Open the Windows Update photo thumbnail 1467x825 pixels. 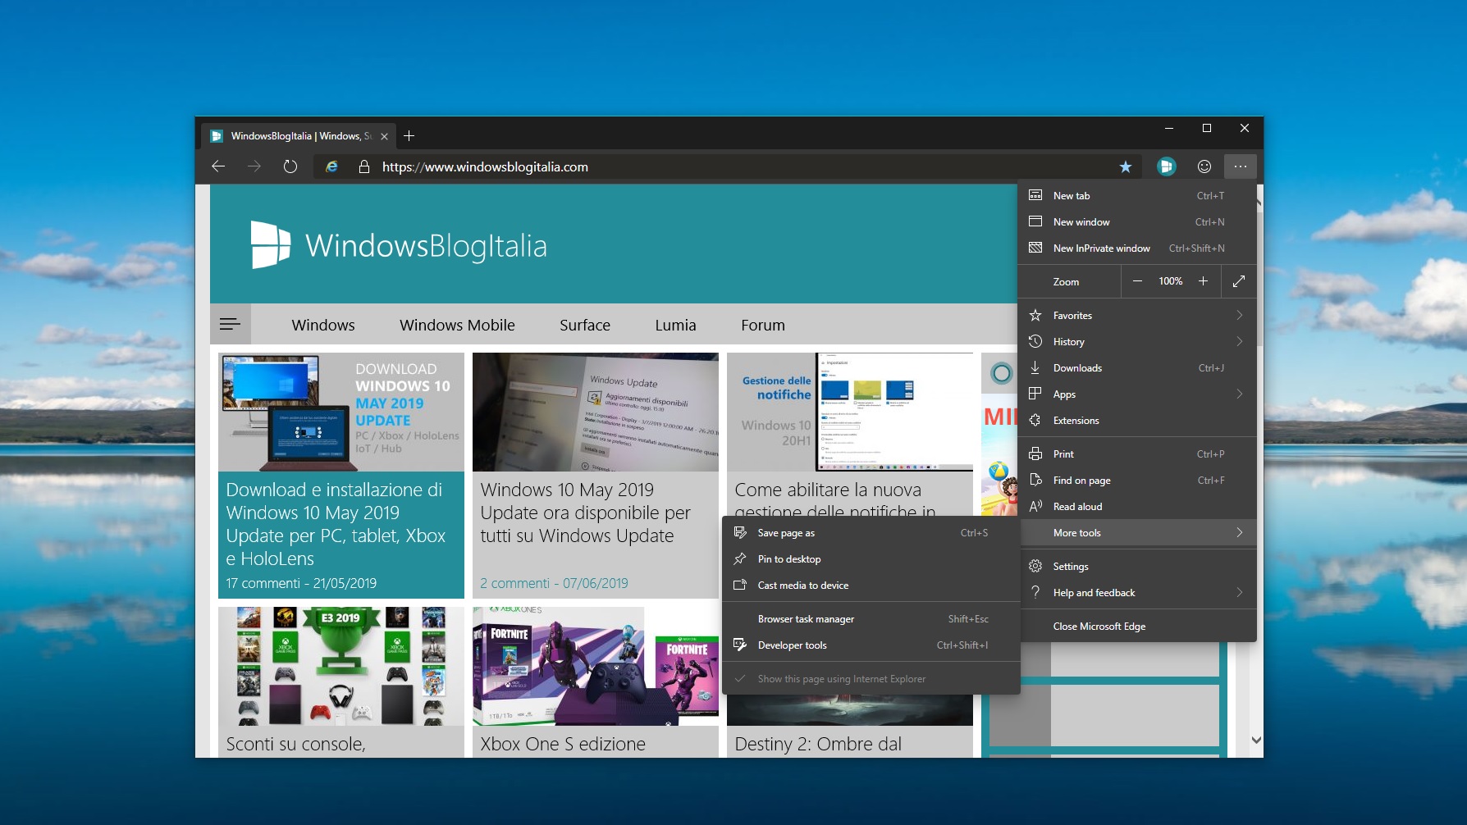point(596,412)
